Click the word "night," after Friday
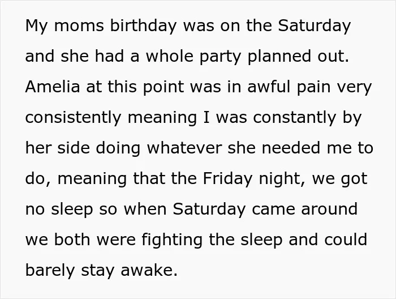This screenshot has height=299, width=396. tap(282, 179)
